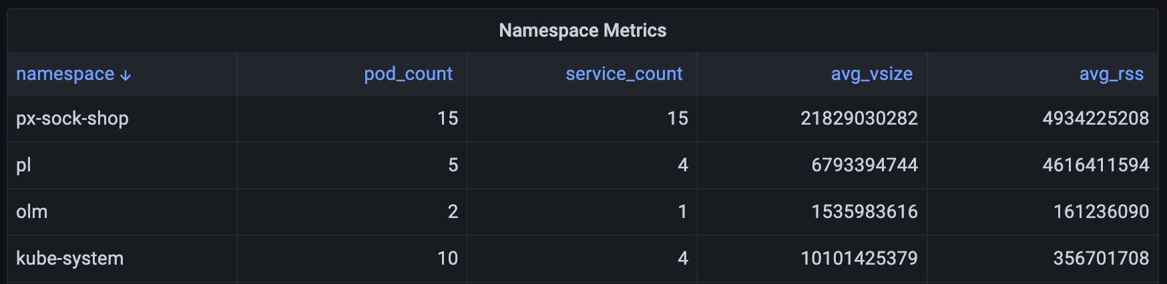Select the pl namespace cell

[24, 165]
